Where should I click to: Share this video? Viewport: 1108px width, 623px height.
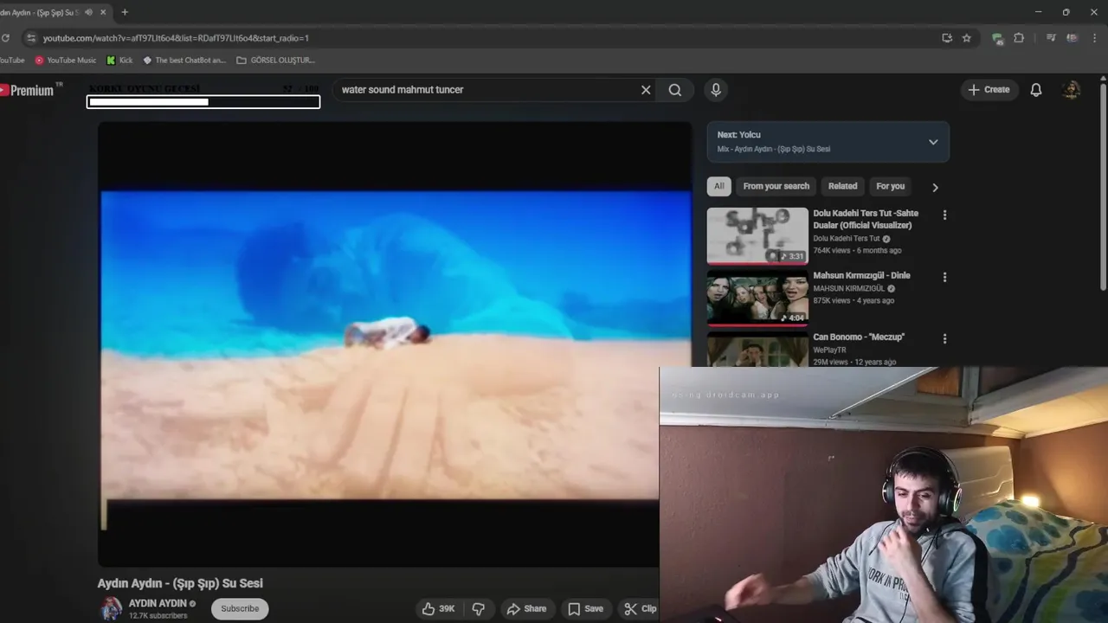[526, 608]
